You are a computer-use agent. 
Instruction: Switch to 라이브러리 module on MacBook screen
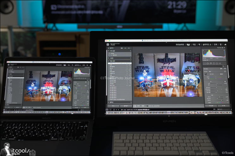59,65
